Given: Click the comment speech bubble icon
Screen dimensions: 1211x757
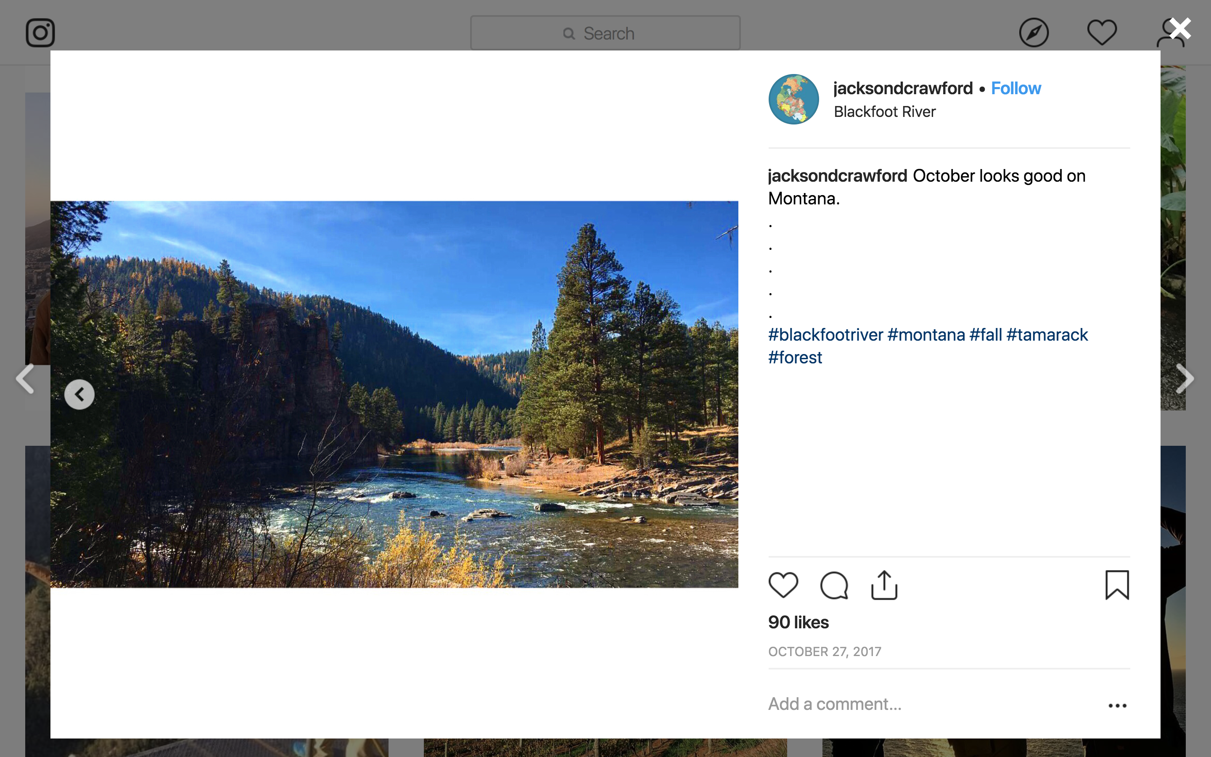Looking at the screenshot, I should pyautogui.click(x=834, y=585).
